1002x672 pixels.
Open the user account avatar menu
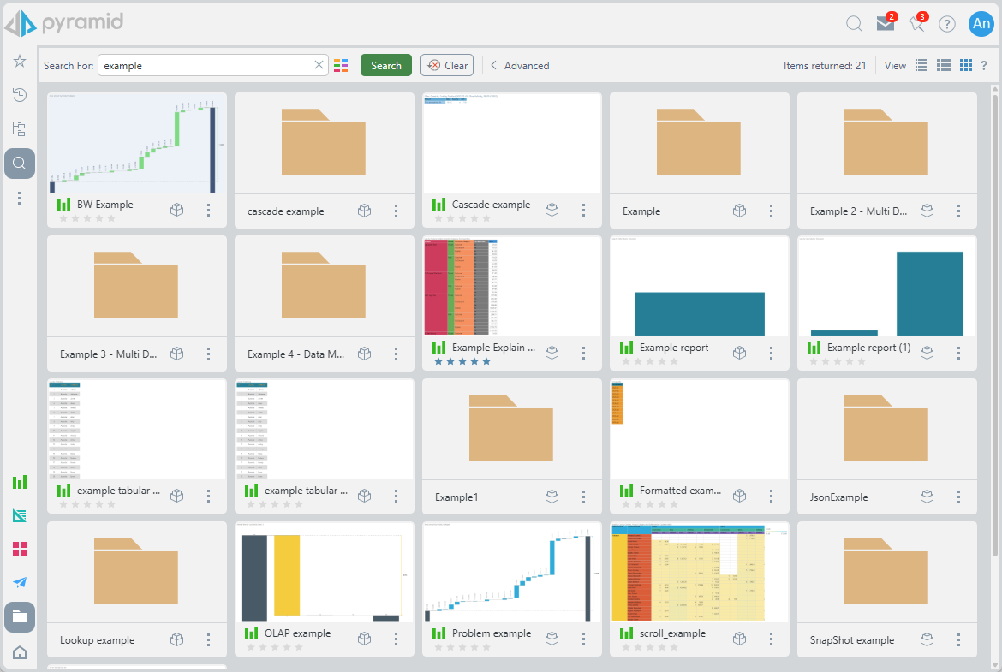coord(981,24)
